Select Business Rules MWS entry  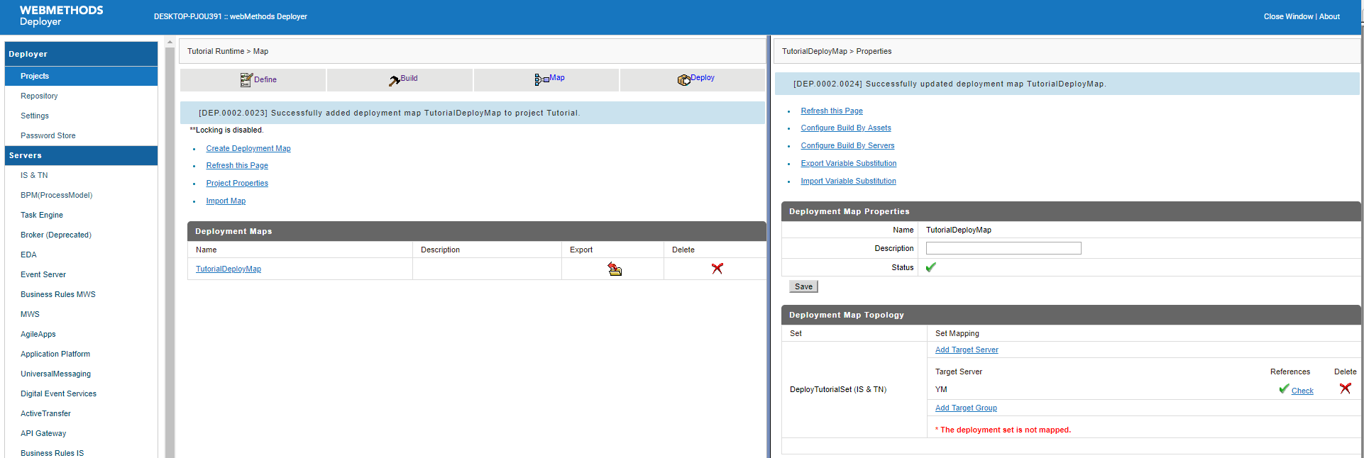(x=58, y=294)
